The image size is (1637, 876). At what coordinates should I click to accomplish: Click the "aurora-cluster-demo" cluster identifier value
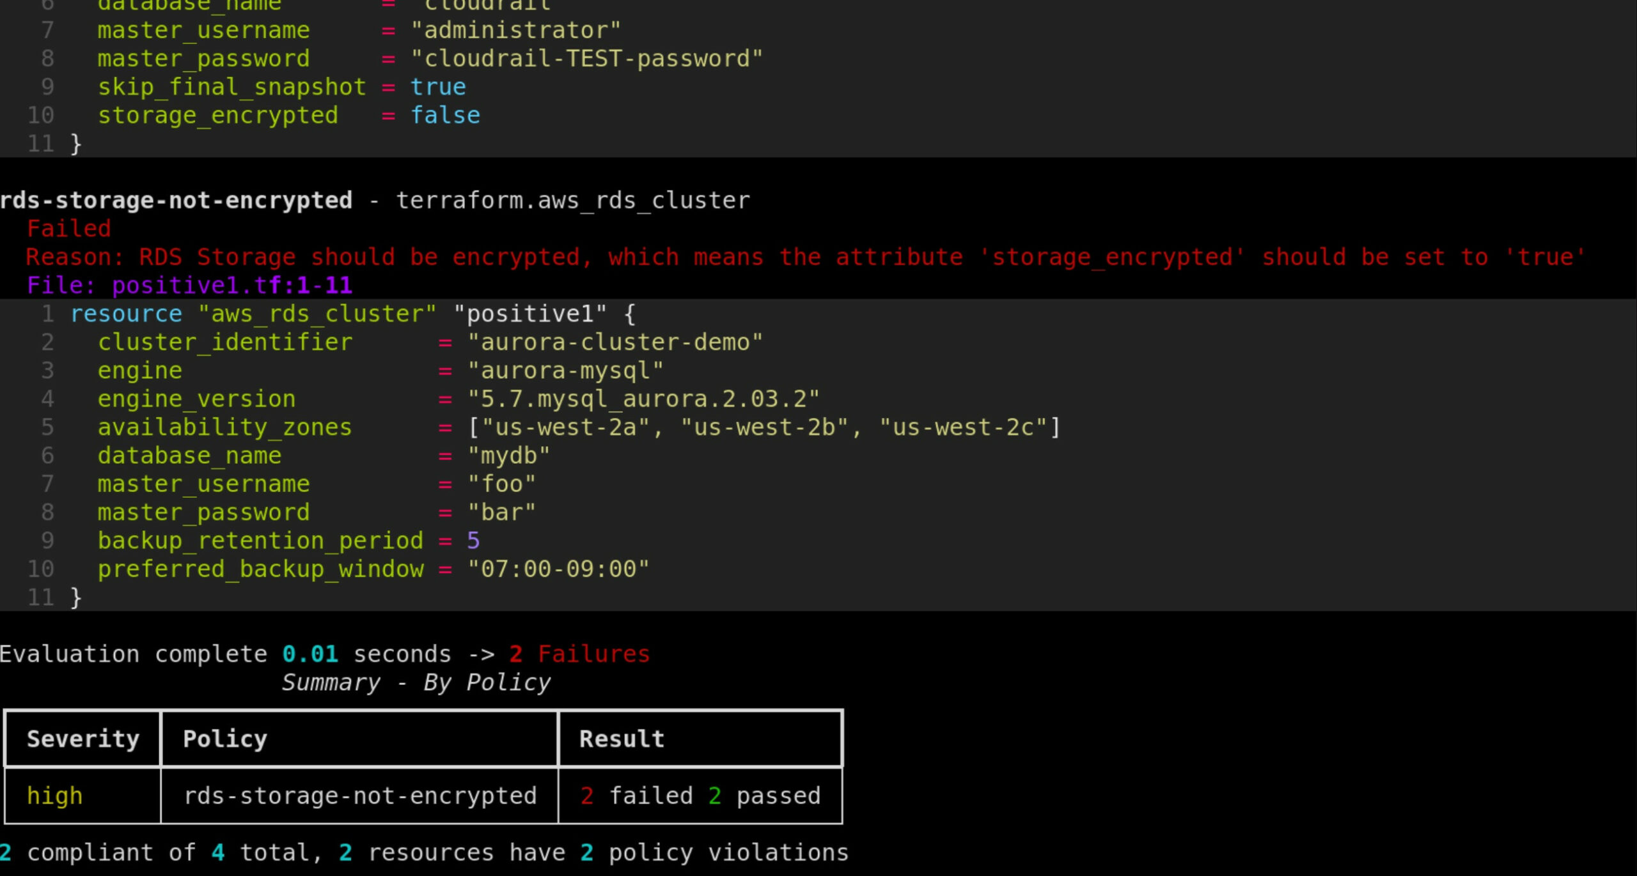point(615,342)
